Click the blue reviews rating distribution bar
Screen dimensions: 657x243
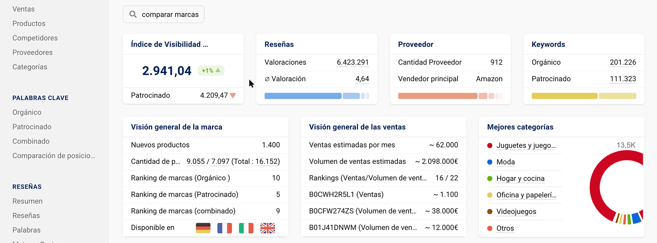coord(303,96)
